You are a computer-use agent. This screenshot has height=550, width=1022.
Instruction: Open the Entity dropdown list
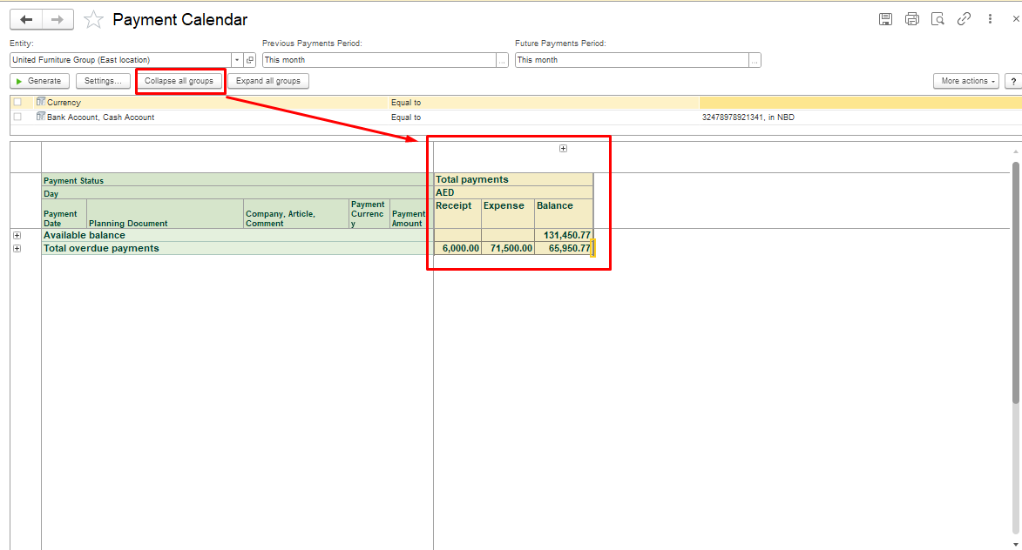(237, 60)
